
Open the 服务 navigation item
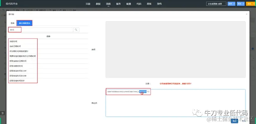tap(119, 4)
